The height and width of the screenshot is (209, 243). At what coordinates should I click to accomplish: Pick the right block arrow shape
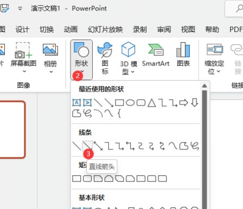[184, 103]
